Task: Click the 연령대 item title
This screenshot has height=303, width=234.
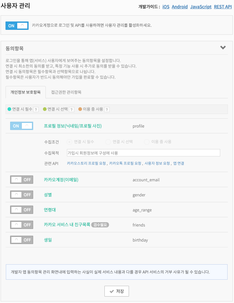Action: (x=50, y=210)
